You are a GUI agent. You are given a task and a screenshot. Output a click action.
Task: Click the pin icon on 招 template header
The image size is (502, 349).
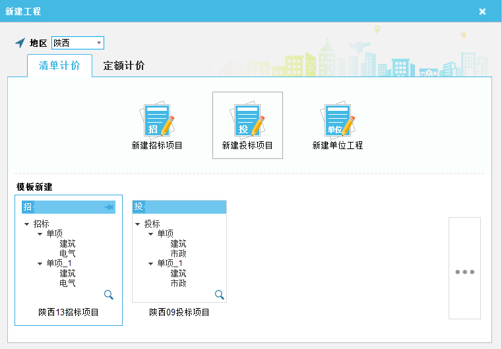point(109,207)
